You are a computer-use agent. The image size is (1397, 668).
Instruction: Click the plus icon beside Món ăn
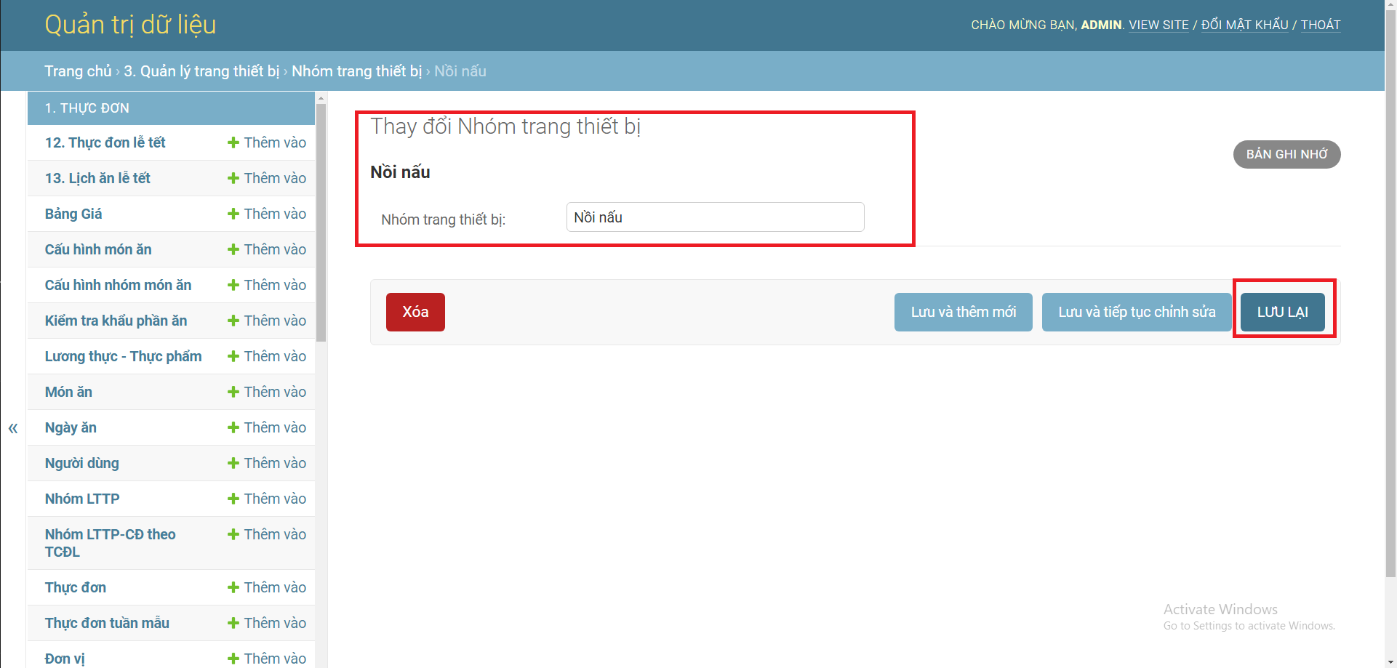(233, 392)
